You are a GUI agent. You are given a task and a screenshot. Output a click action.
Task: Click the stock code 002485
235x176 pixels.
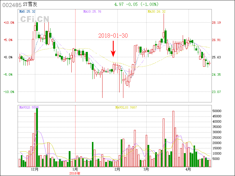pos(12,5)
